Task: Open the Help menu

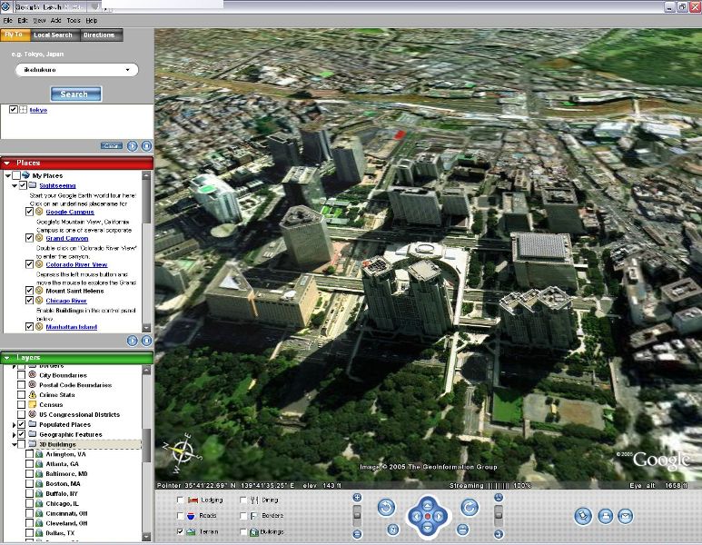Action: point(92,21)
